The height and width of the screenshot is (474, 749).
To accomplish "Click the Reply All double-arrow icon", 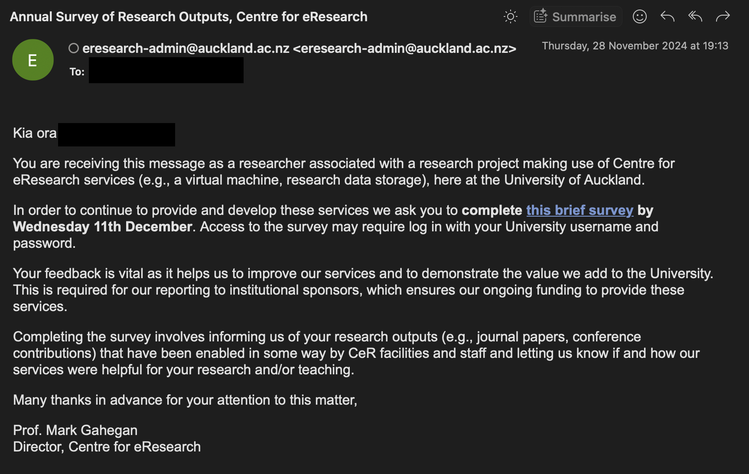I will [695, 17].
